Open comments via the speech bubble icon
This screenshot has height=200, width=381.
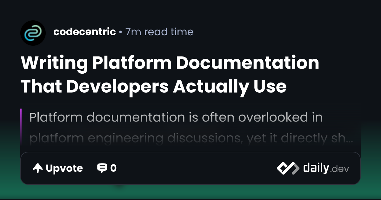coord(102,168)
